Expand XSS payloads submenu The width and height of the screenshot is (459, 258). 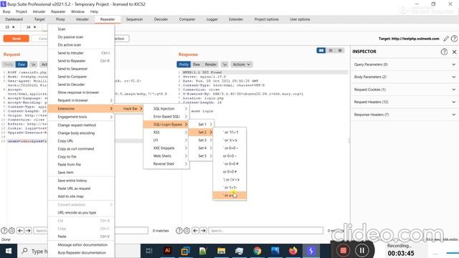[166, 132]
